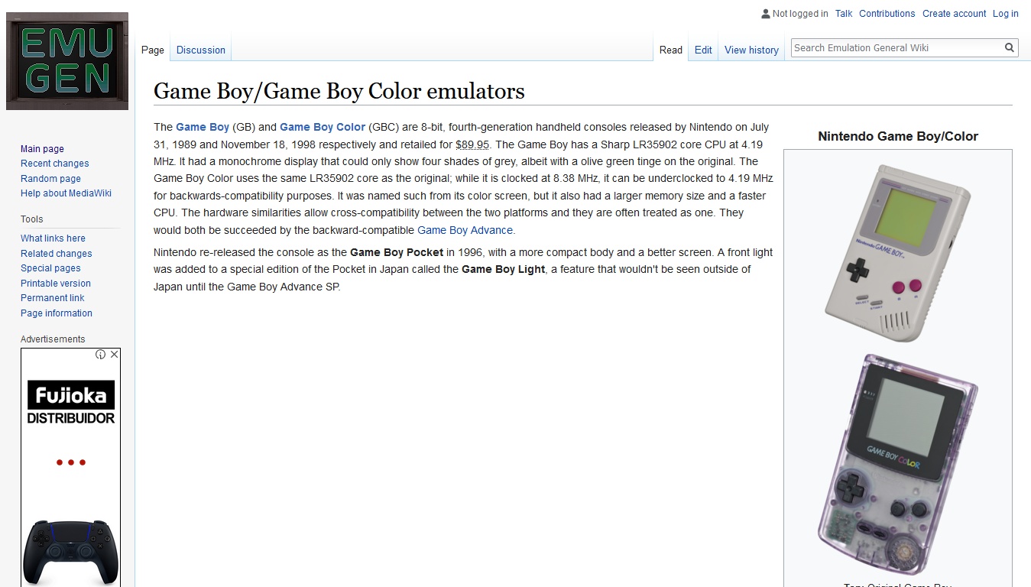Switch to the Discussion tab

click(x=201, y=50)
